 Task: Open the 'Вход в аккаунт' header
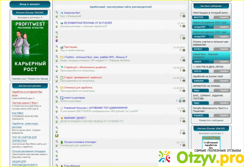30,3
